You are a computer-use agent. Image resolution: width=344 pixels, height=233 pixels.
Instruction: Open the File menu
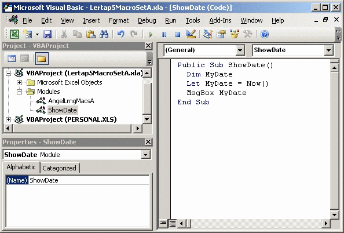[x=27, y=20]
